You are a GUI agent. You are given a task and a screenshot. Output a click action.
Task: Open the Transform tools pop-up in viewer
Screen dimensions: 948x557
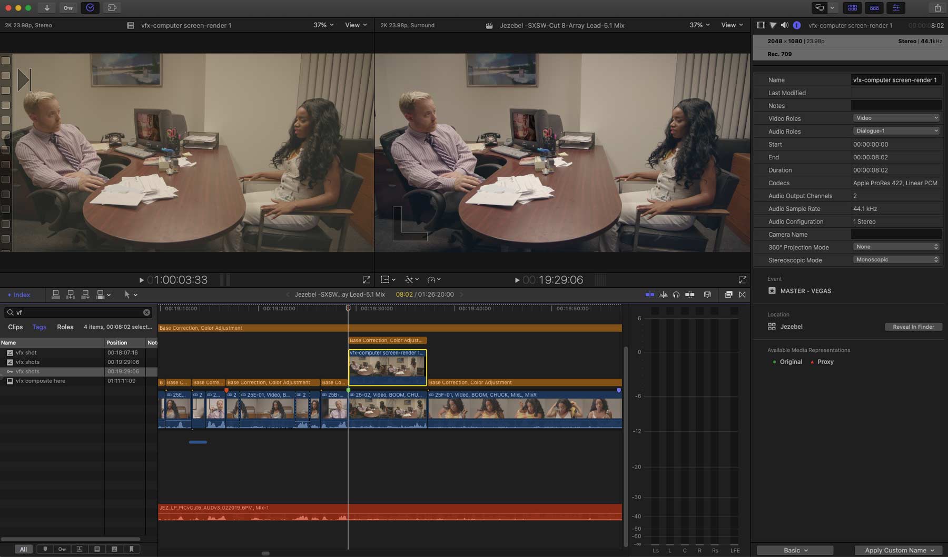coord(388,279)
